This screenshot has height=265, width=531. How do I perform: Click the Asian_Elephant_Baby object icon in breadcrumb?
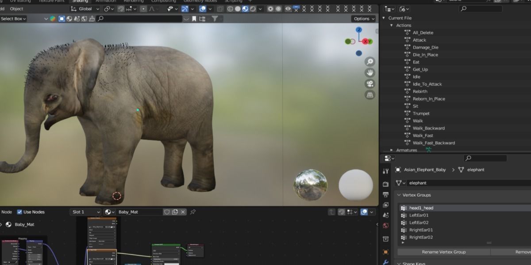[398, 170]
